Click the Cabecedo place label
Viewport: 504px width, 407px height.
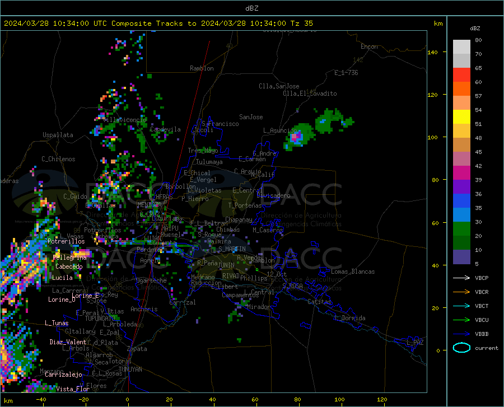pos(69,266)
